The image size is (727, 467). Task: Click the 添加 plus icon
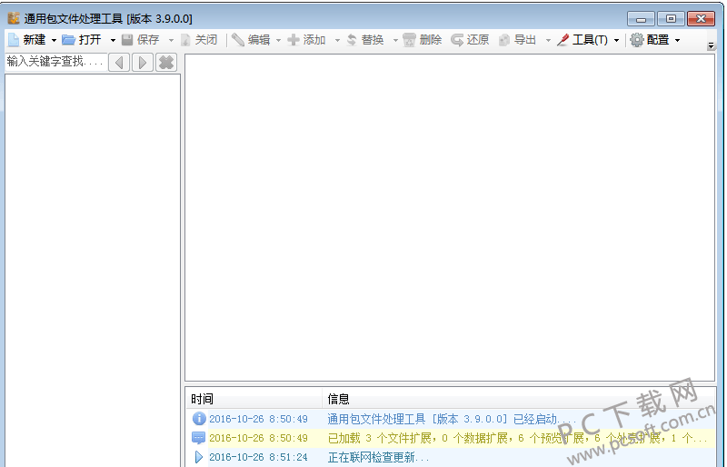[x=293, y=40]
